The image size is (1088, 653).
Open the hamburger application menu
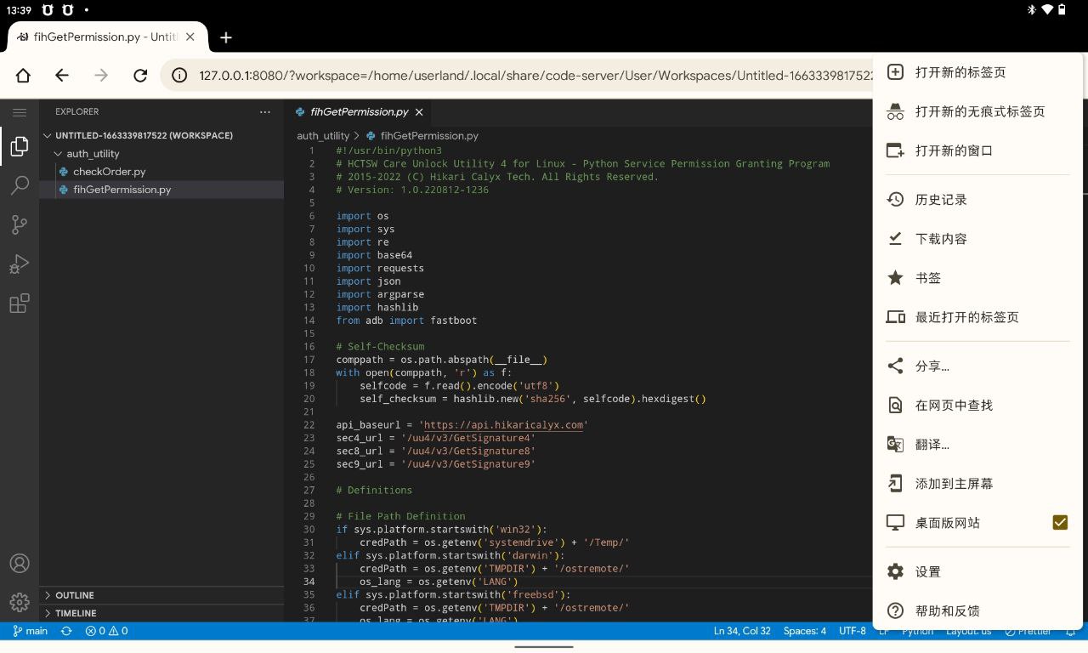[x=19, y=112]
